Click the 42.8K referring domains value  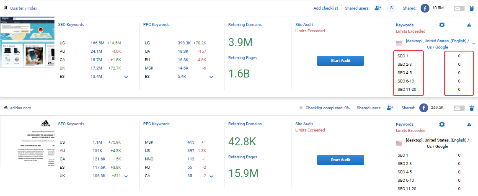pos(242,142)
